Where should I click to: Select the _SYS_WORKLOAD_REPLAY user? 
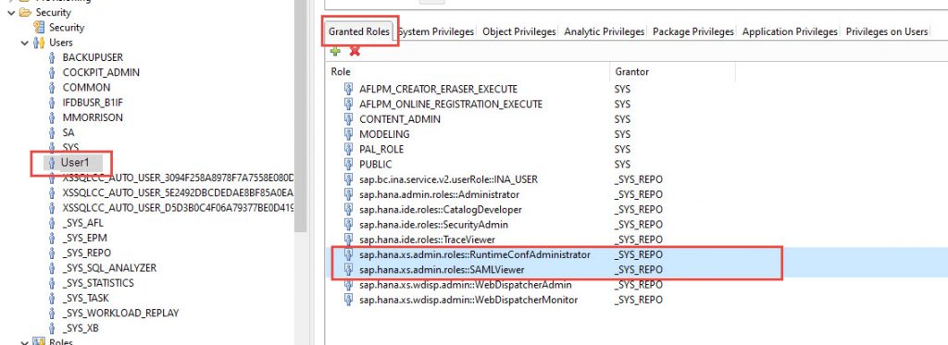point(120,313)
